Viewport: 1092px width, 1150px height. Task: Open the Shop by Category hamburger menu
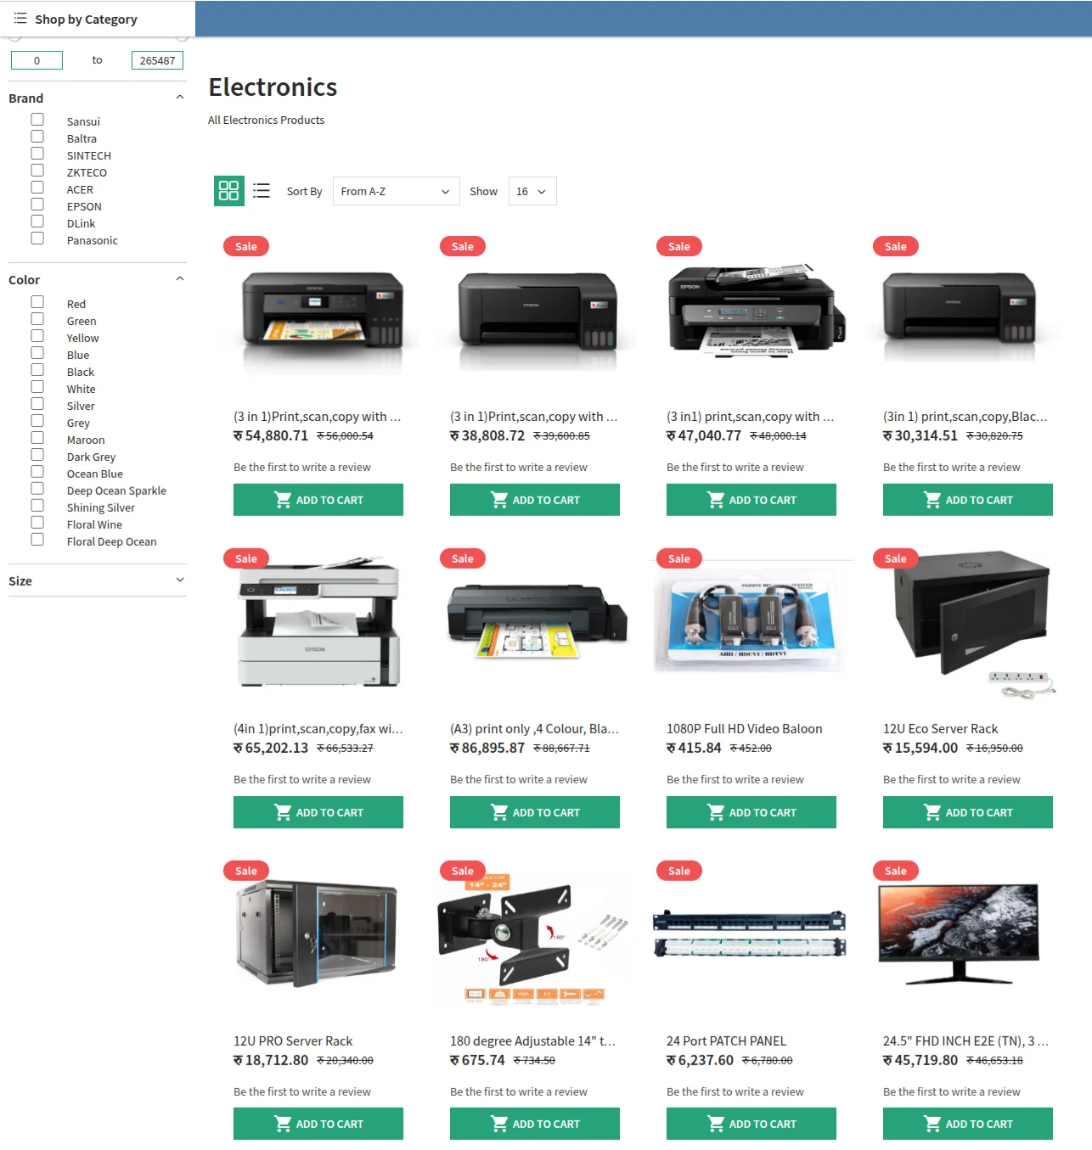[x=21, y=17]
